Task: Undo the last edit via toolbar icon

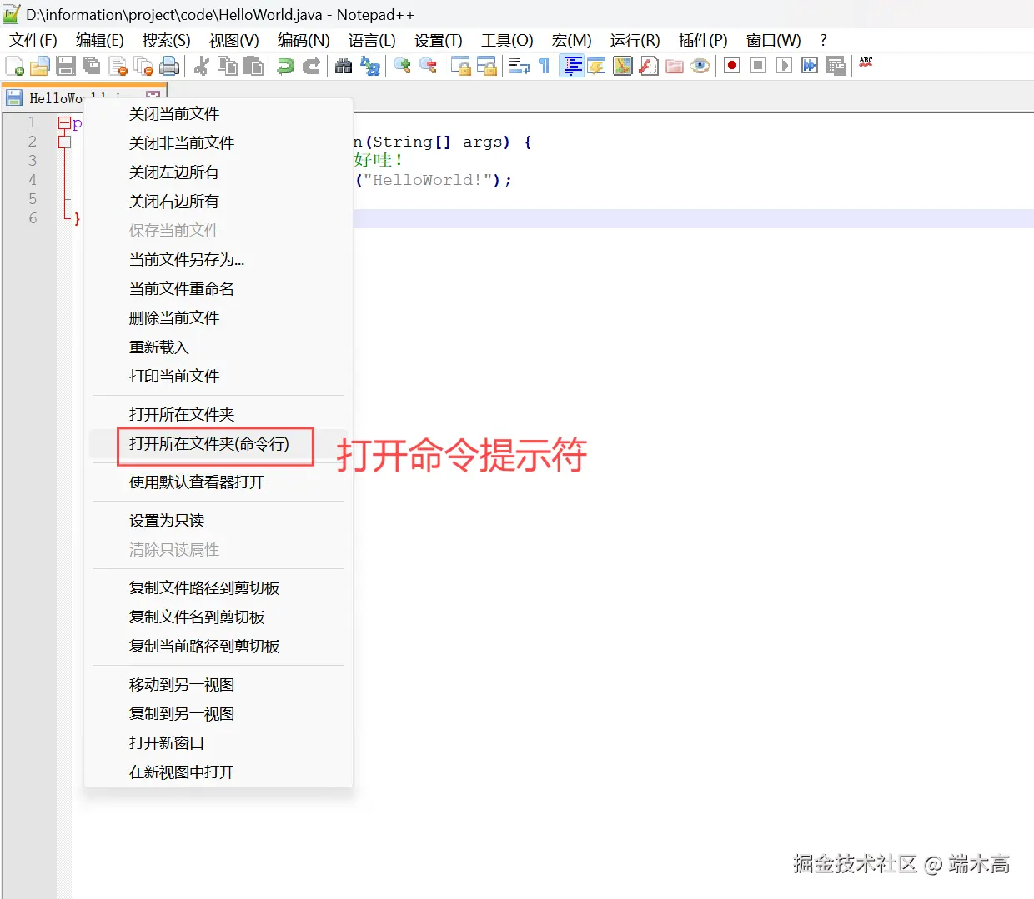Action: pyautogui.click(x=285, y=66)
